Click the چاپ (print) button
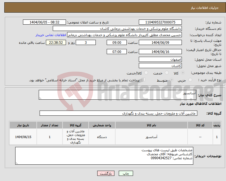Image resolution: width=226 pixels, height=181 pixels. 126,173
